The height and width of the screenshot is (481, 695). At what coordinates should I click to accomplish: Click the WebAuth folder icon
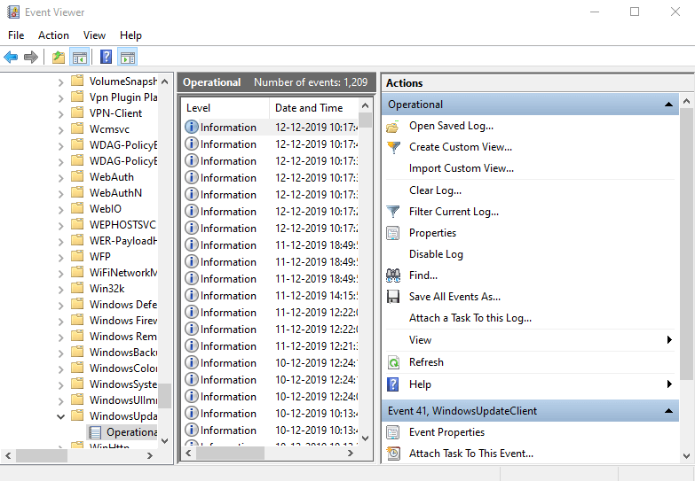77,176
